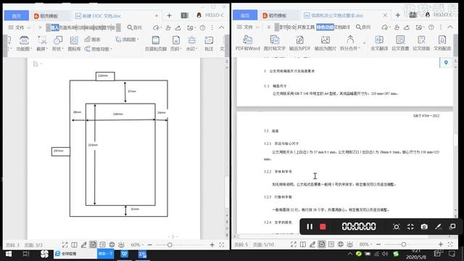Click 输出为图片 export as image icon
464x261 pixels.
point(325,43)
